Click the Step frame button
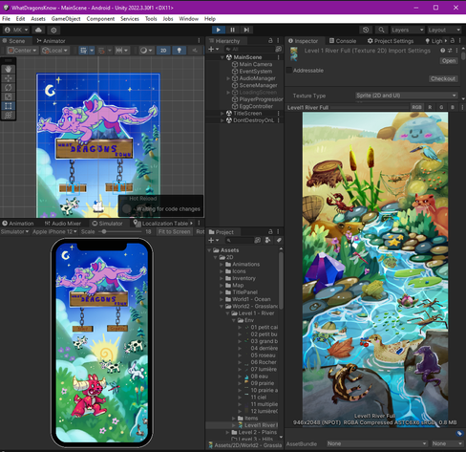Screen dimensions: 466x452 pyautogui.click(x=246, y=30)
